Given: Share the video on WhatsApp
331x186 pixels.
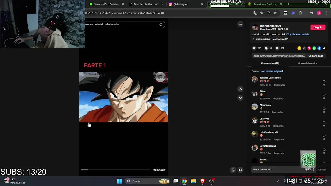Looking at the screenshot, I should [x=314, y=48].
